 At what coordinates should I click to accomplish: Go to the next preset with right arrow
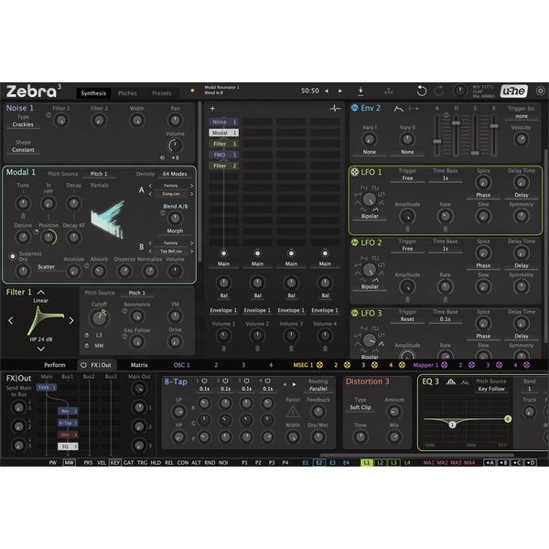pos(340,91)
